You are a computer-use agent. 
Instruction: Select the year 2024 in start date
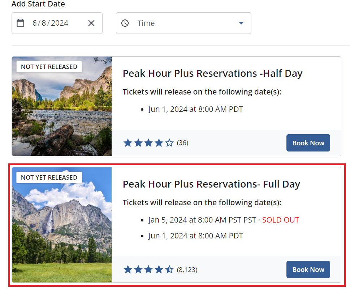tap(60, 23)
